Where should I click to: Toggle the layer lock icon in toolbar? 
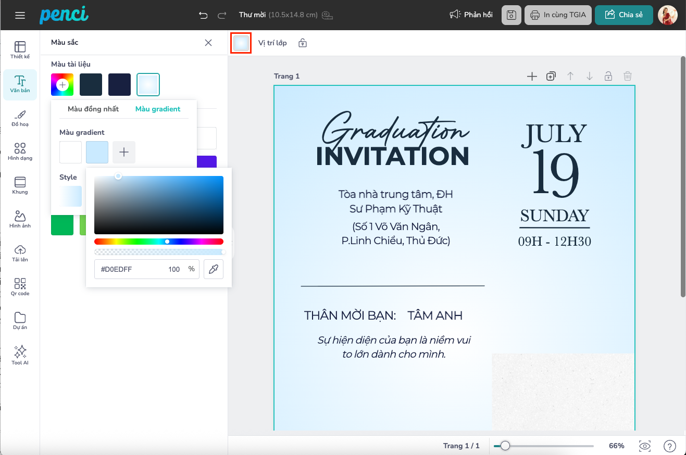coord(303,43)
